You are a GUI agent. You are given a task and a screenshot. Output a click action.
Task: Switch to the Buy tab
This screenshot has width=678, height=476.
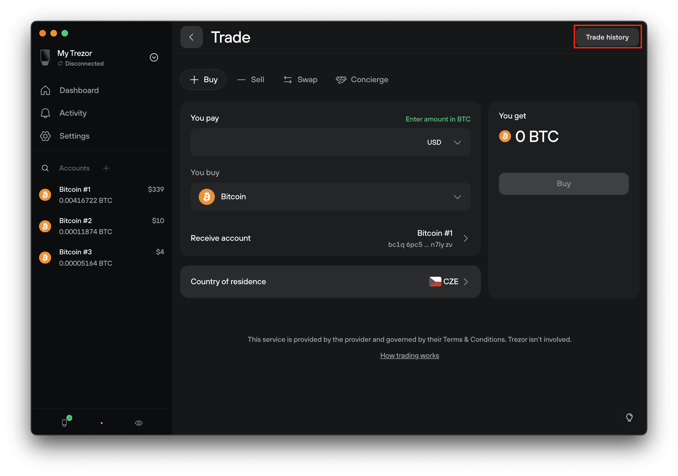point(203,80)
